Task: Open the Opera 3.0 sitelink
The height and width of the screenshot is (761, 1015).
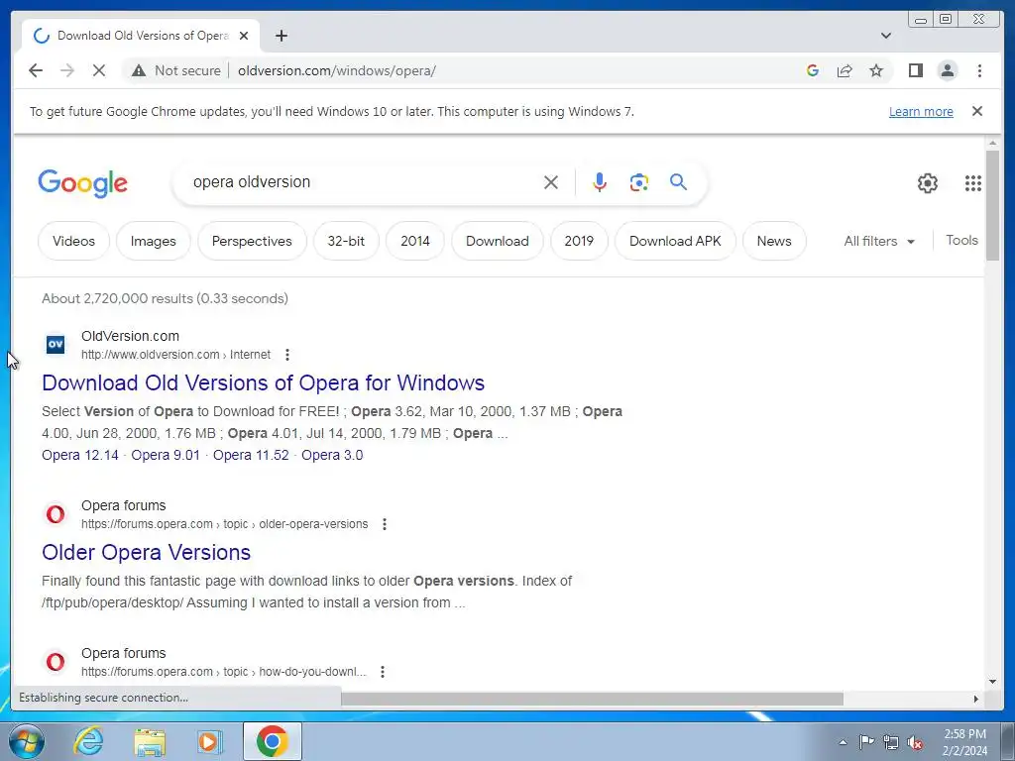Action: (332, 455)
